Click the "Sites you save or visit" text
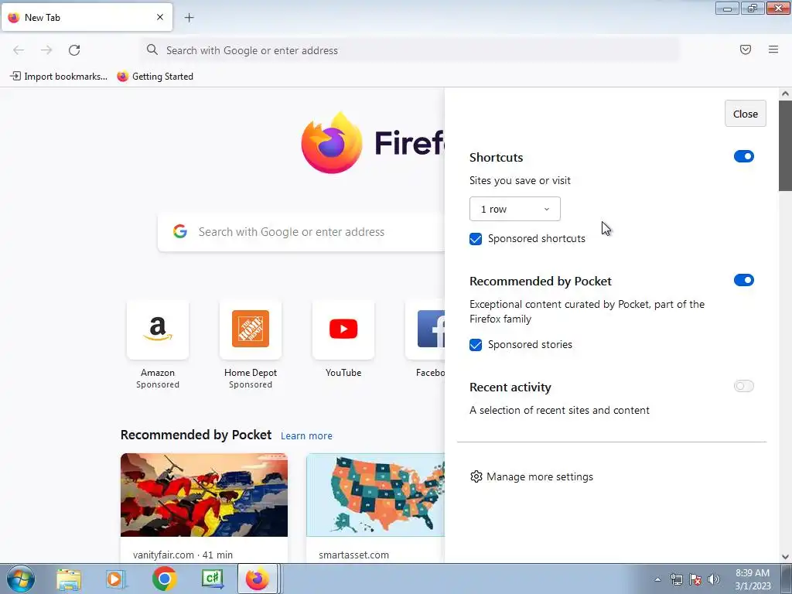The height and width of the screenshot is (594, 792). (x=520, y=181)
